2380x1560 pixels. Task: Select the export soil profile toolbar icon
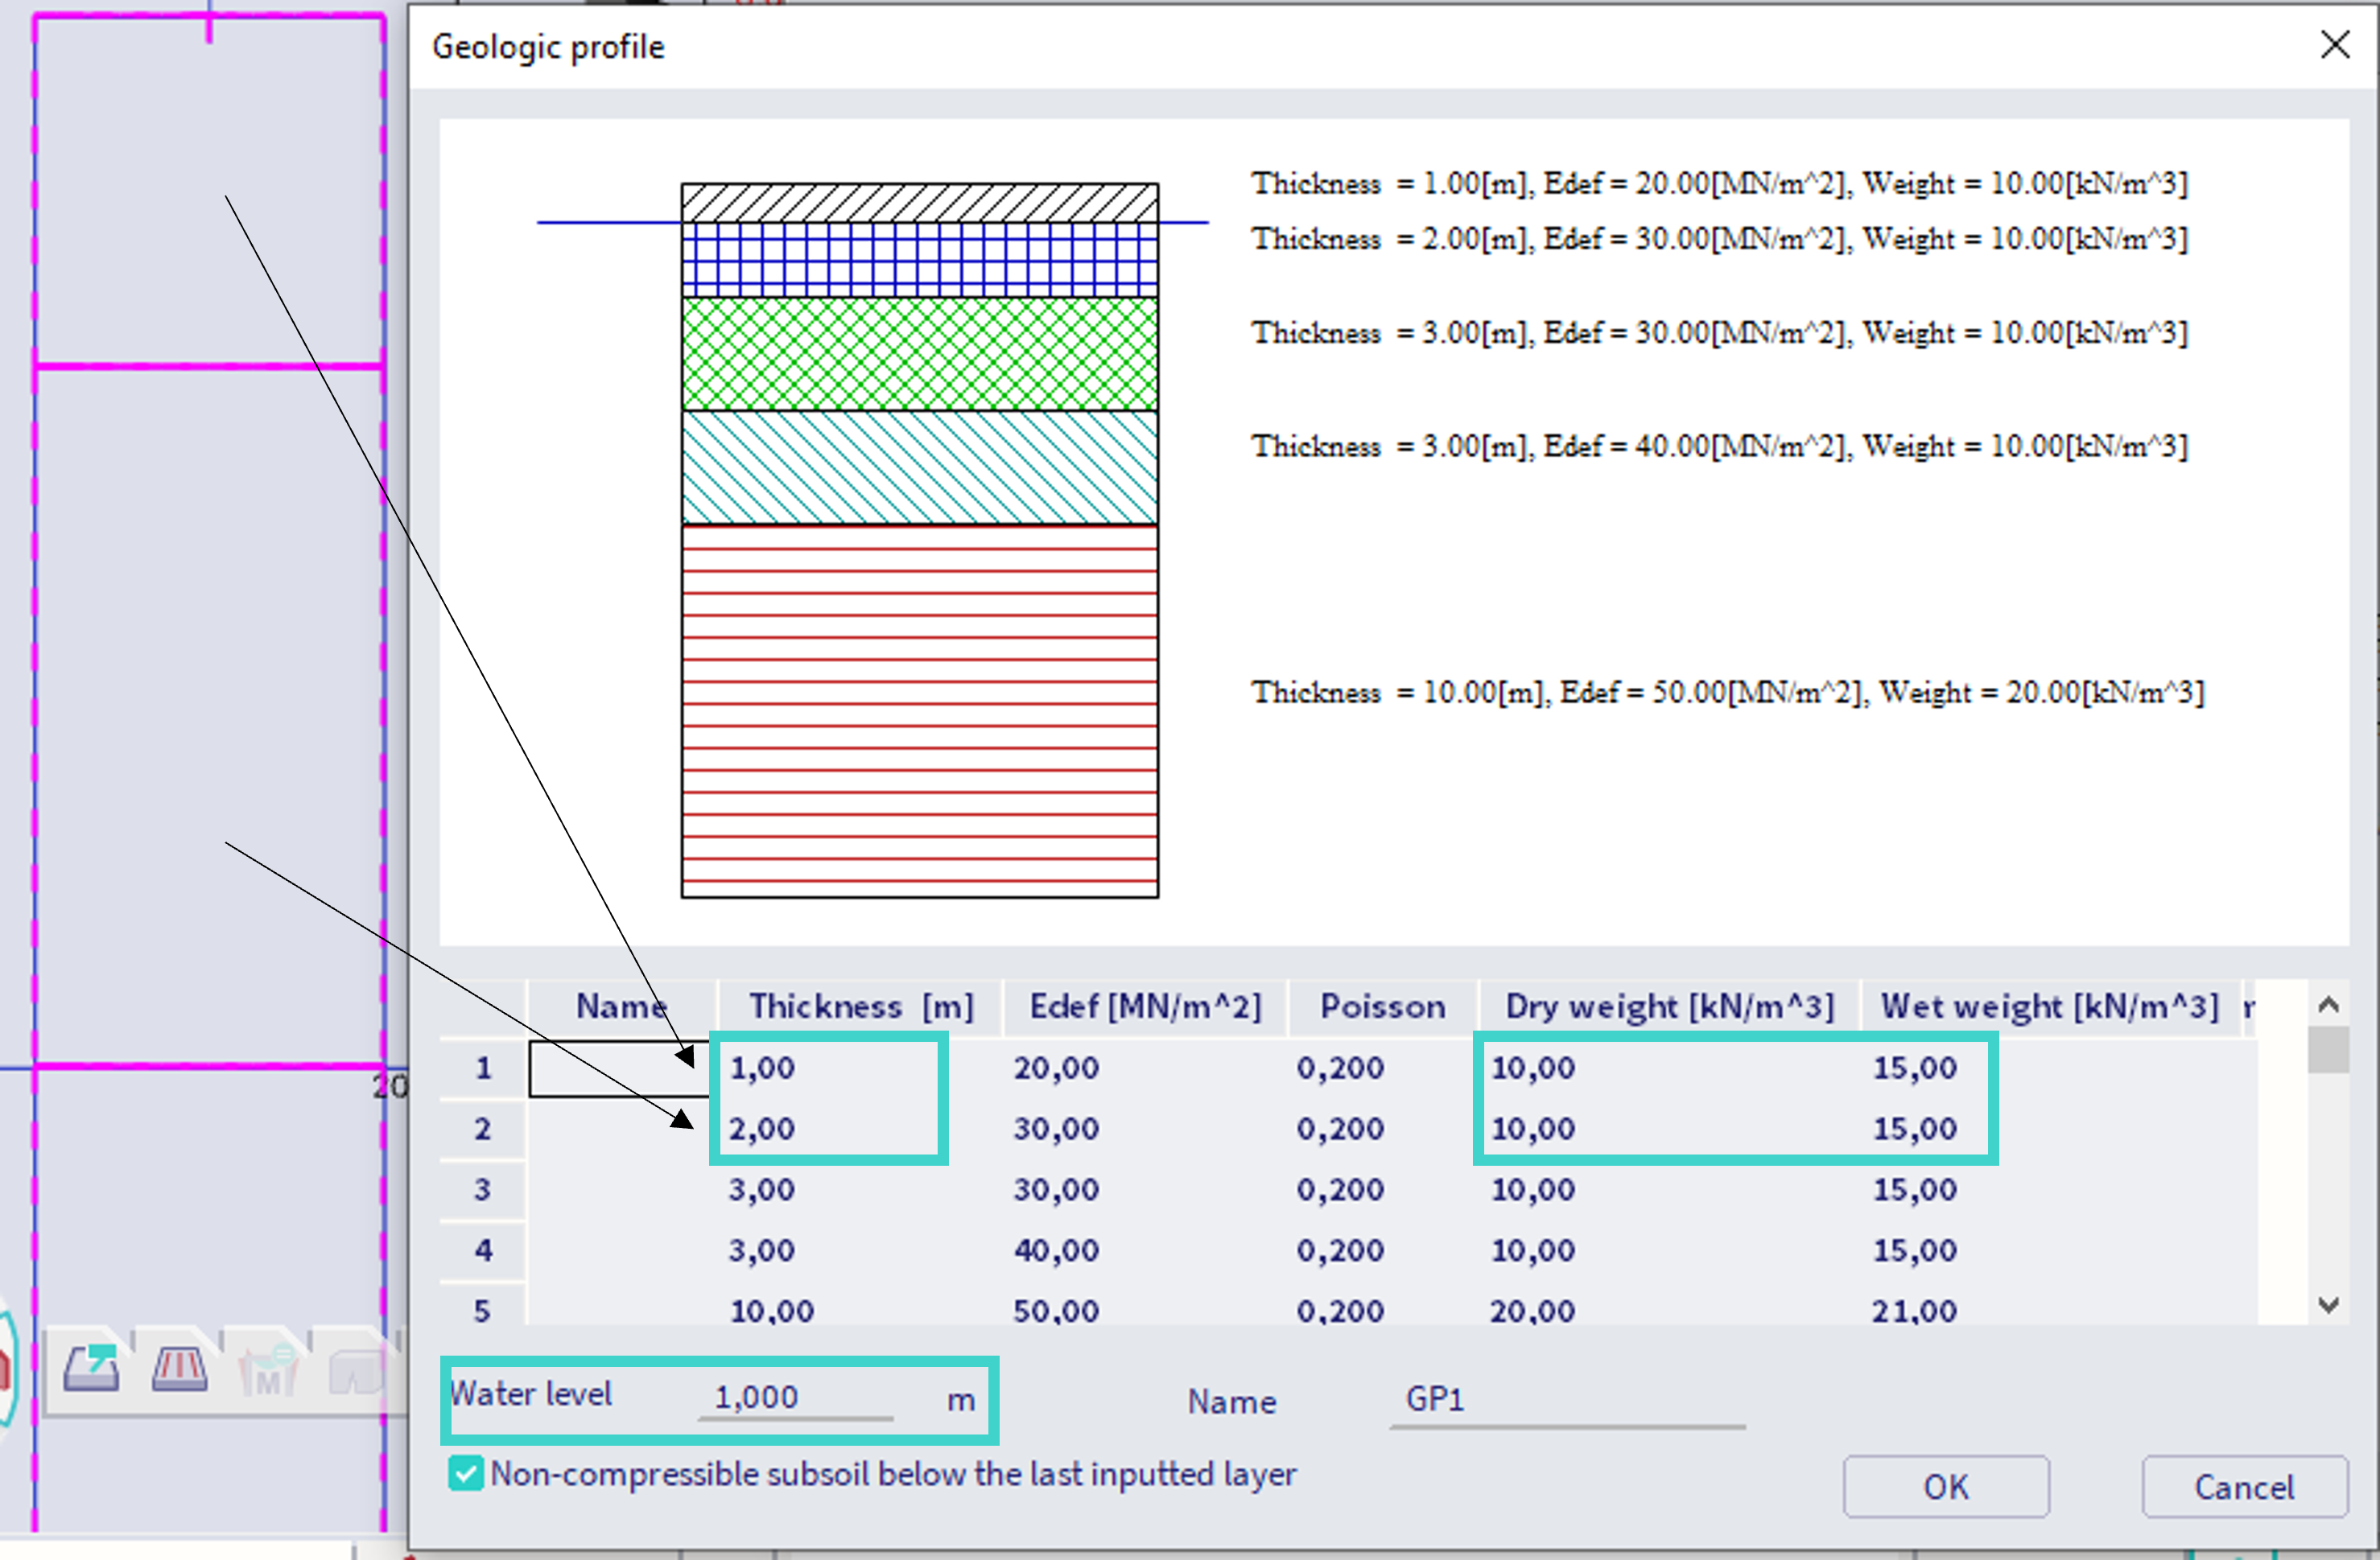(90, 1370)
